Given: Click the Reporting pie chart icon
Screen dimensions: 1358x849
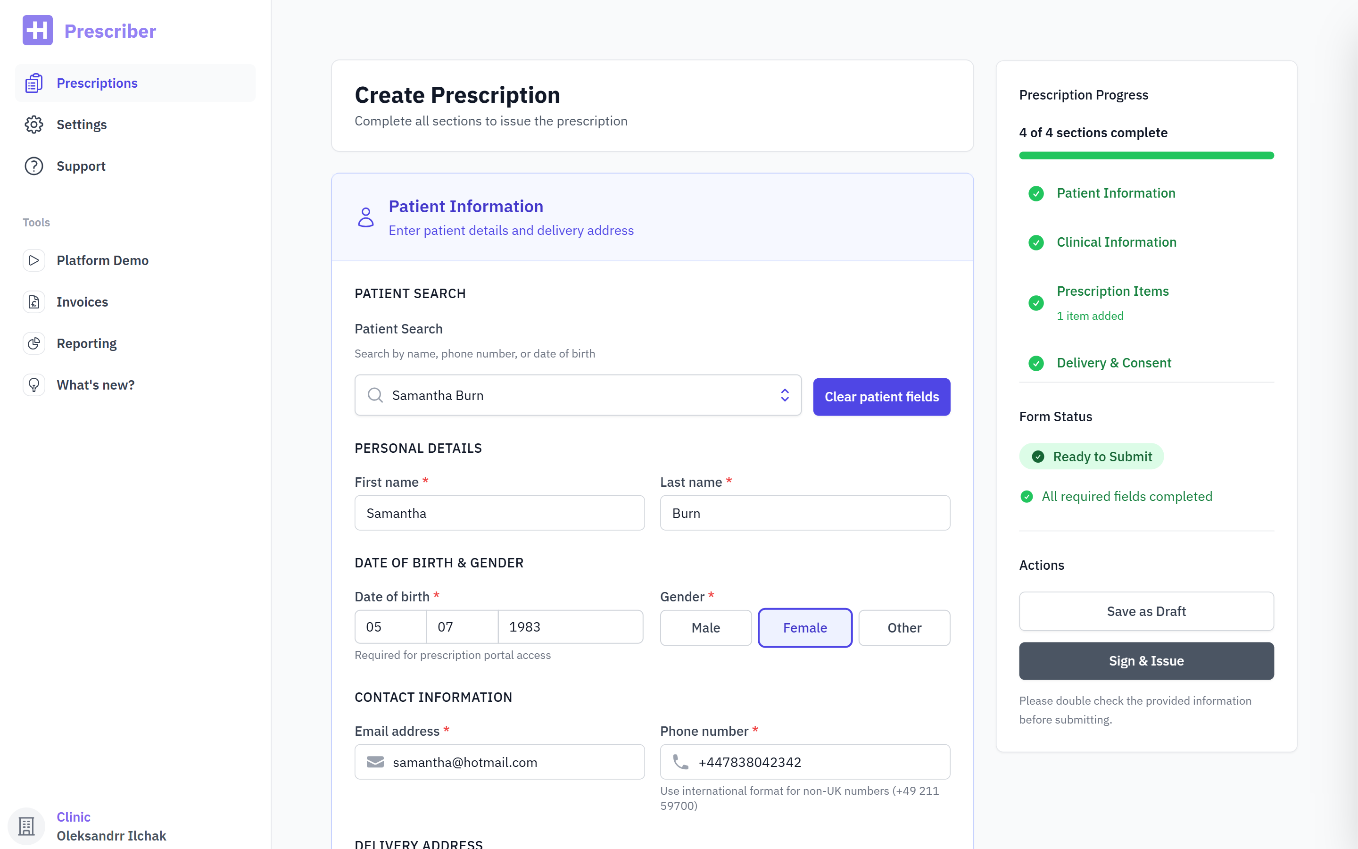Looking at the screenshot, I should pos(33,344).
